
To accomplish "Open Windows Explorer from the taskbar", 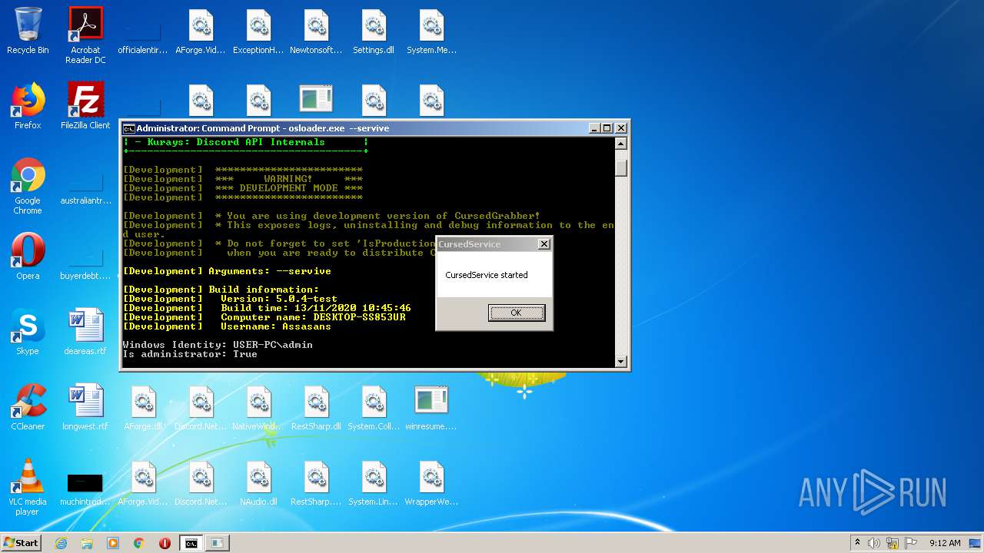I will pos(87,543).
